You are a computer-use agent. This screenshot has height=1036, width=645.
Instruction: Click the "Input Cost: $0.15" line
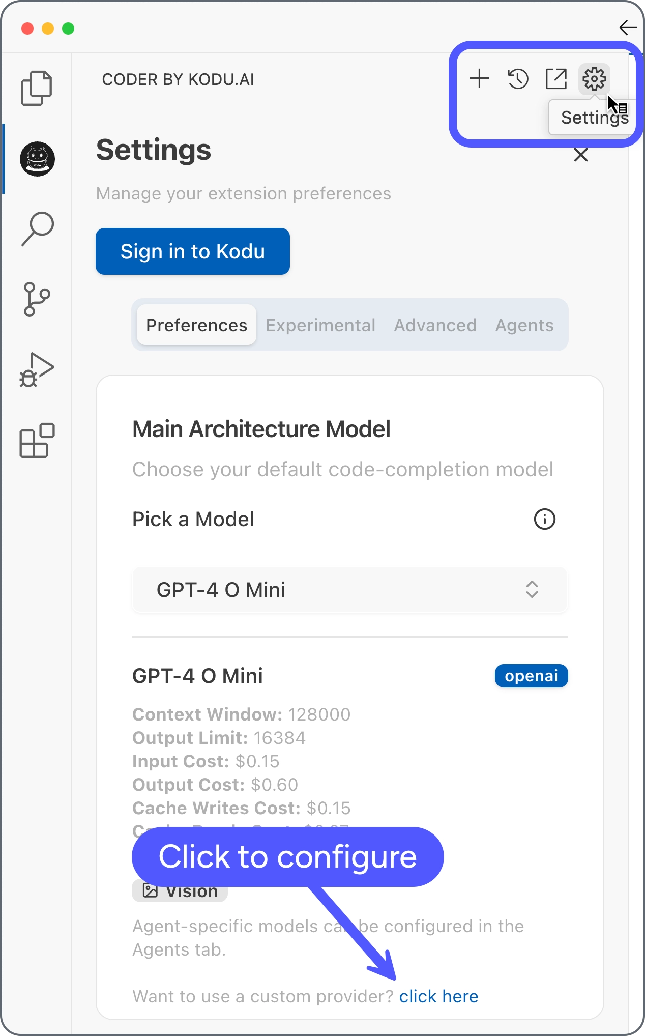click(206, 761)
